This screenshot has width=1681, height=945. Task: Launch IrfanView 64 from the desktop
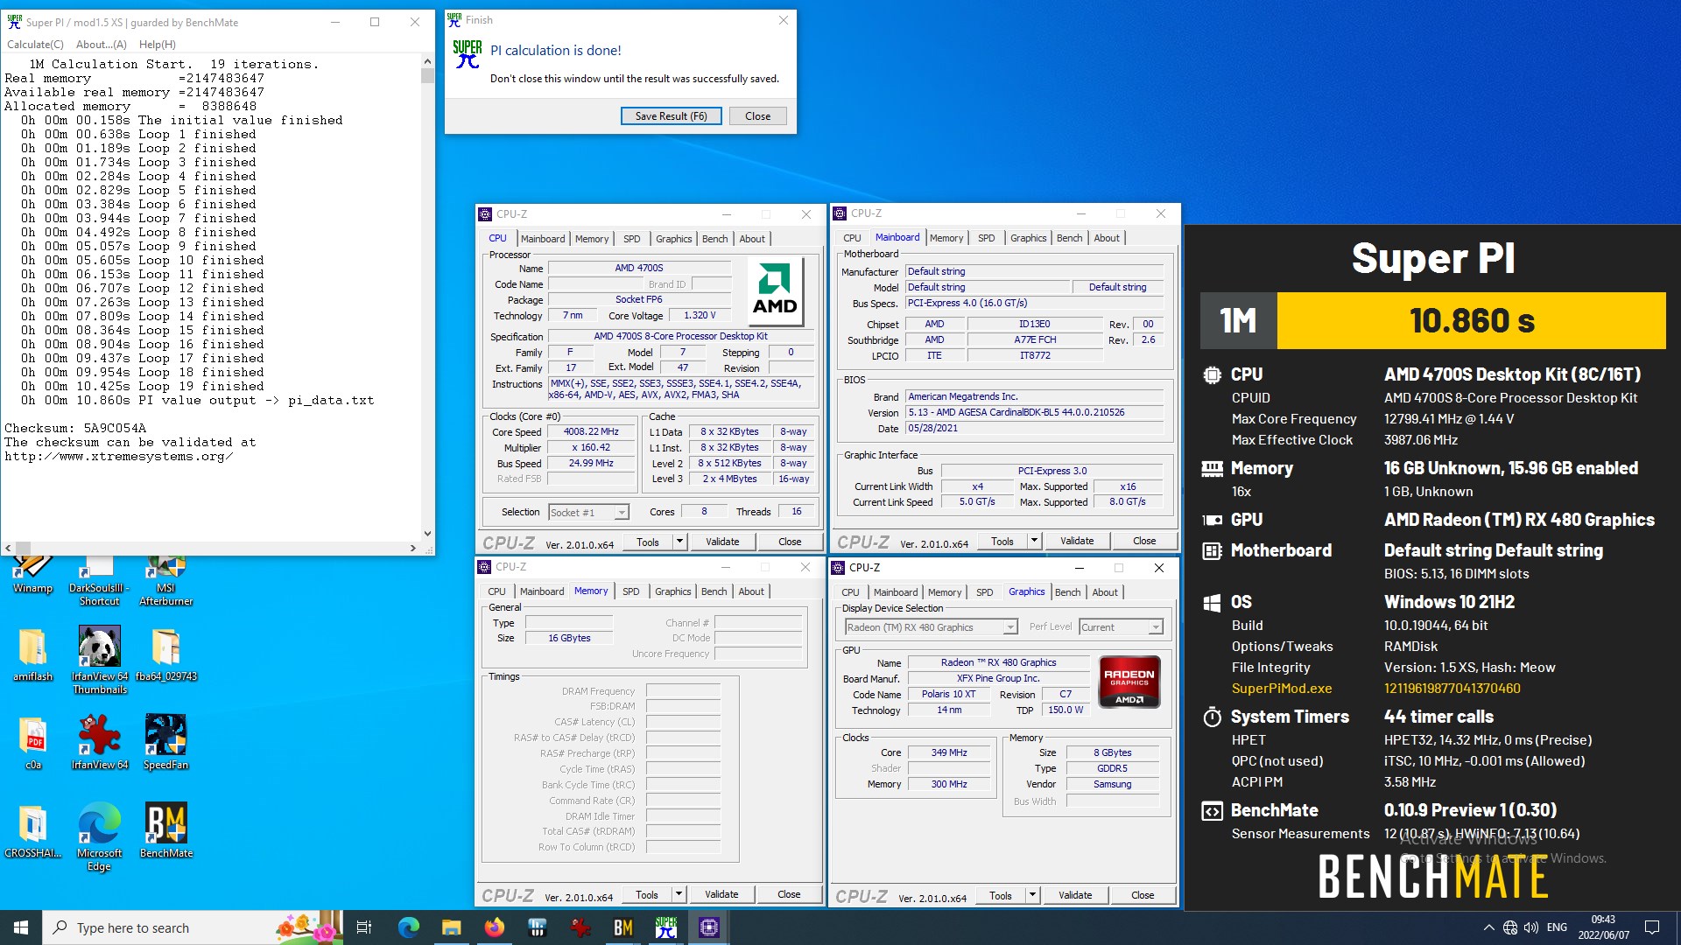pos(99,742)
